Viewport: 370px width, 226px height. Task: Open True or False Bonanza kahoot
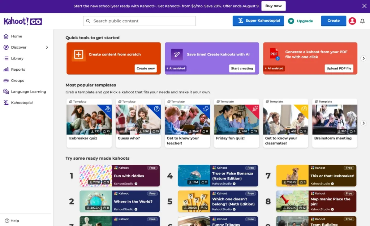(218, 176)
